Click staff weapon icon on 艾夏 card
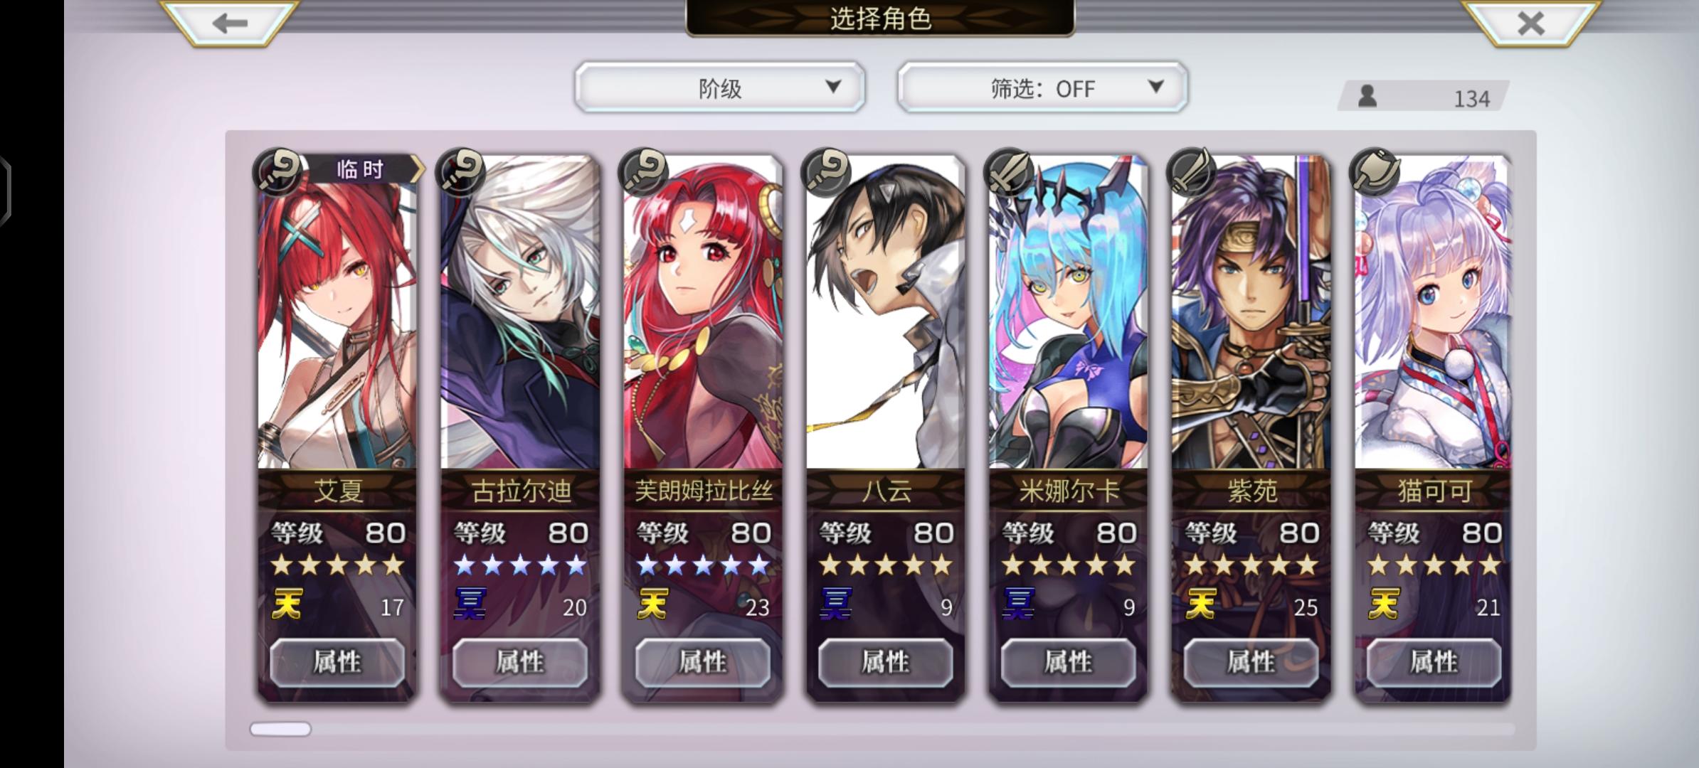Image resolution: width=1699 pixels, height=768 pixels. [278, 172]
